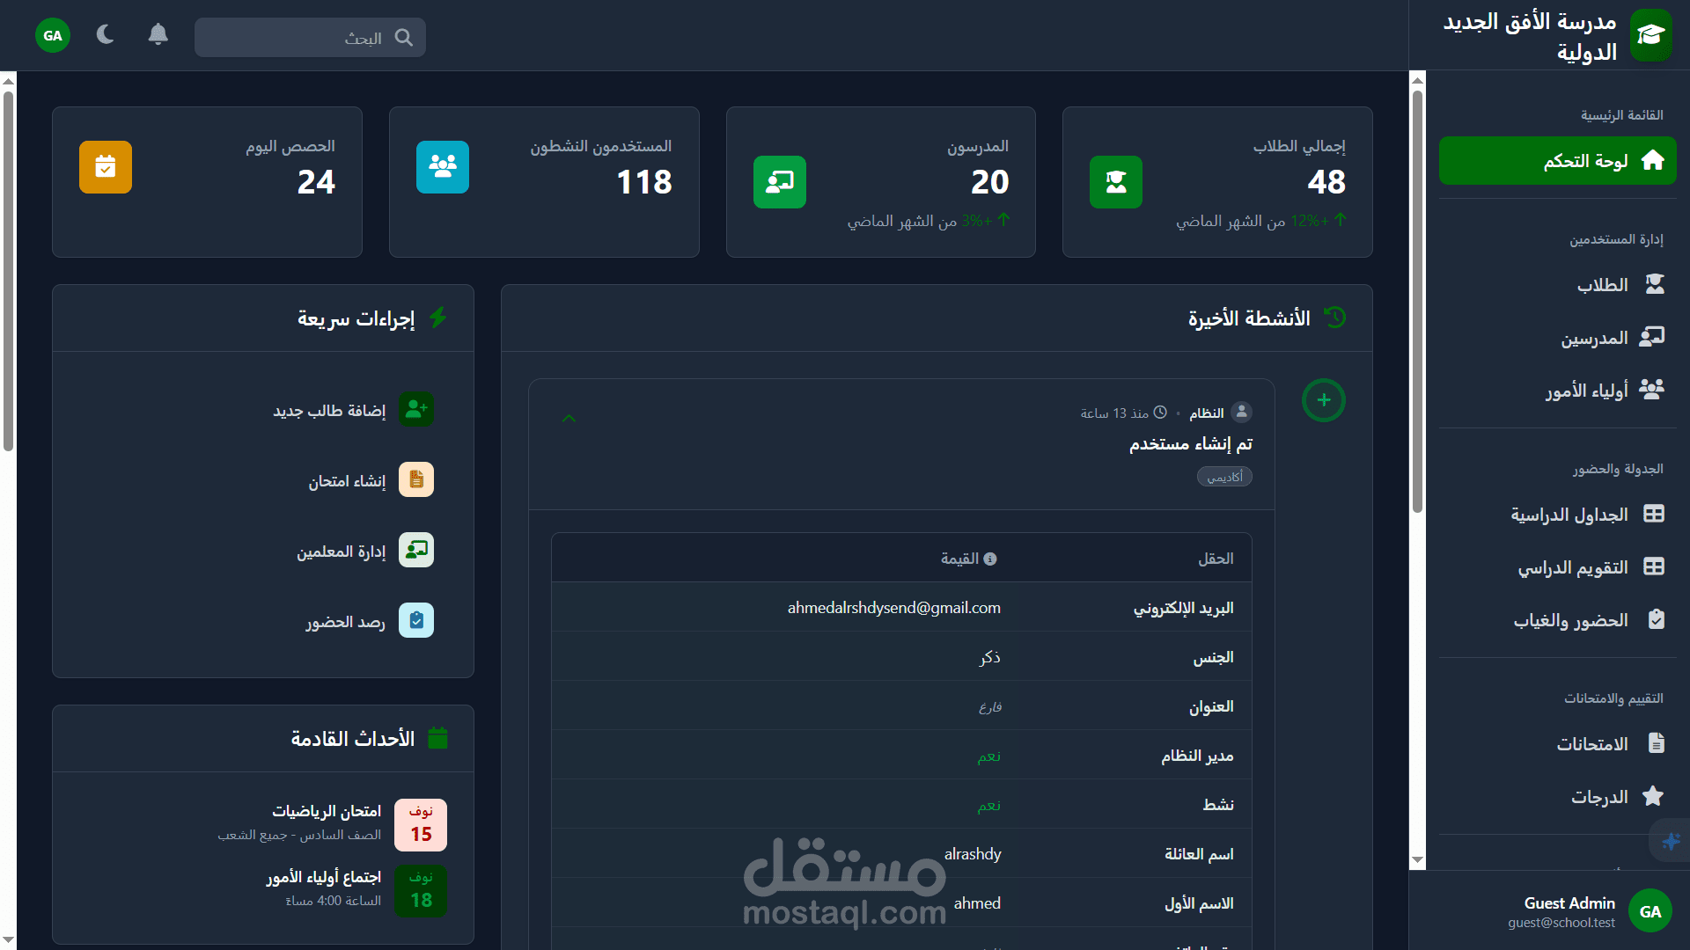Image resolution: width=1690 pixels, height=950 pixels.
Task: Click the notifications bell icon
Action: pos(158,35)
